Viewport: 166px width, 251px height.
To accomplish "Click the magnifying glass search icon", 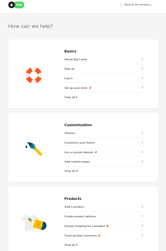I will (x=121, y=5).
